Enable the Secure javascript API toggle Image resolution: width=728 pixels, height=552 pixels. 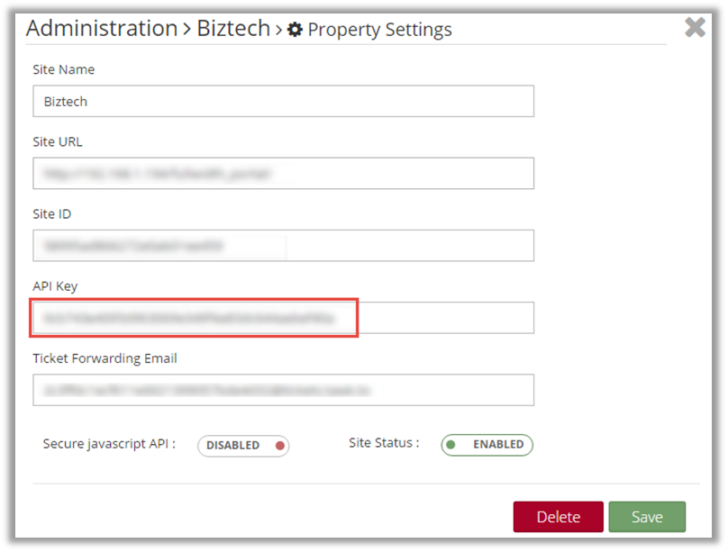pyautogui.click(x=243, y=446)
